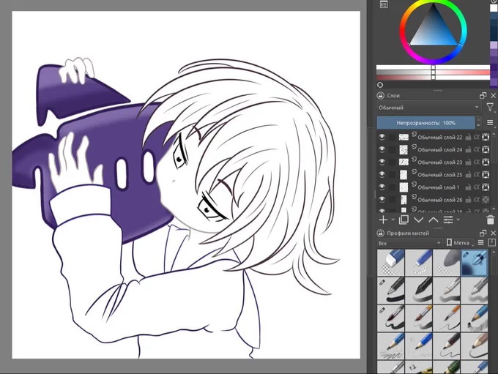Select layer named Обычный слой 26

[440, 200]
